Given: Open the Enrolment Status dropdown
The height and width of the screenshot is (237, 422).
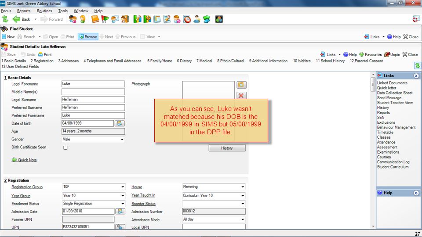Looking at the screenshot, I should tap(123, 204).
